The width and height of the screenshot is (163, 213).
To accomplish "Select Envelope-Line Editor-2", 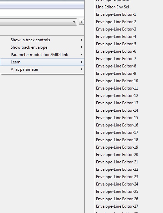I will click(x=116, y=22).
